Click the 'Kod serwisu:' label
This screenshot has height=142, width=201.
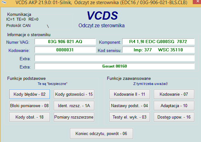coord(110,50)
